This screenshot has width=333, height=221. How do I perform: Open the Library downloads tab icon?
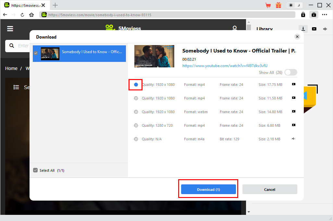pos(303,29)
